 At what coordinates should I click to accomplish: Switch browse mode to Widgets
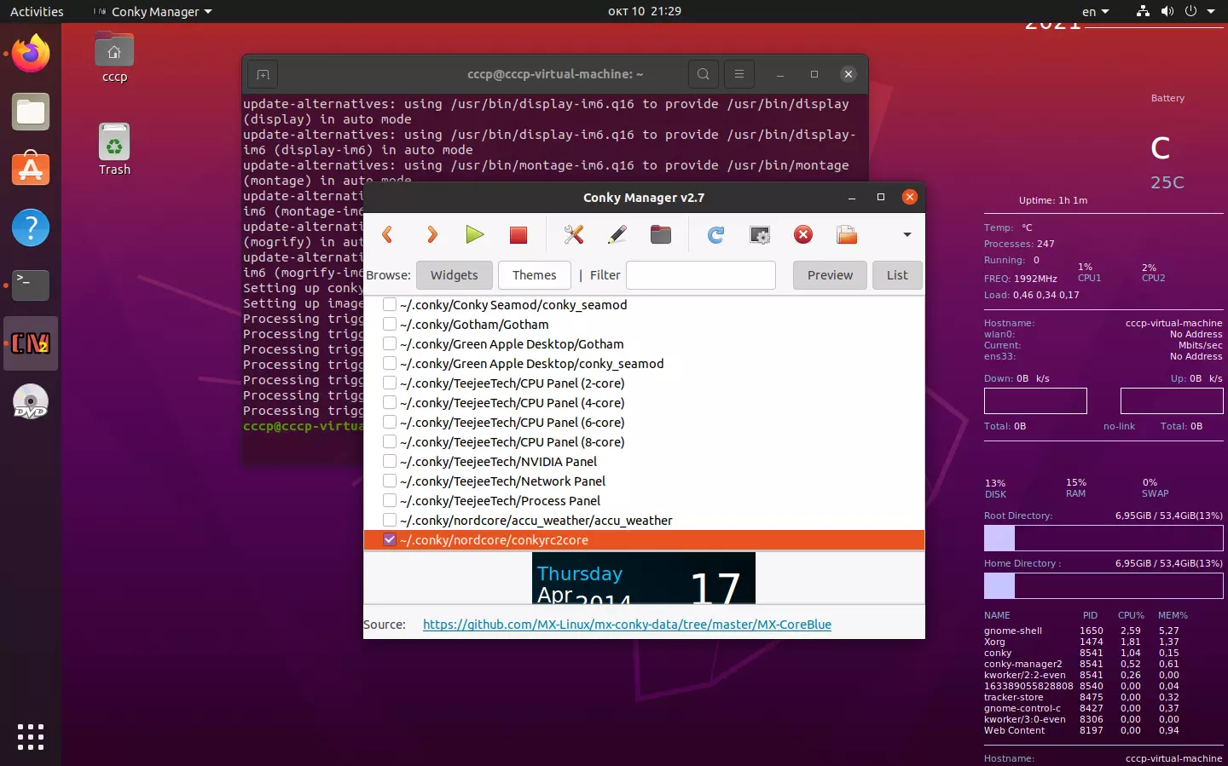455,275
